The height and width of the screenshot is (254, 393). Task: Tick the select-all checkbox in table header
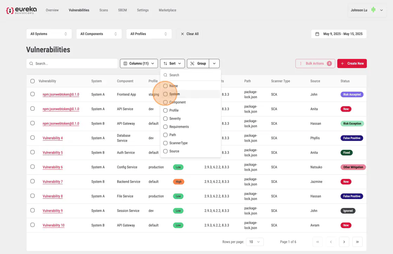33,81
